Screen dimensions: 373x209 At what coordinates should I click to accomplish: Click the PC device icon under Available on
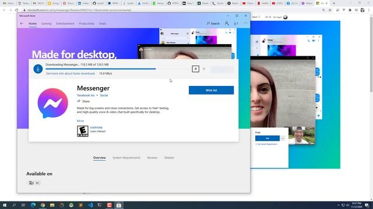click(x=31, y=183)
